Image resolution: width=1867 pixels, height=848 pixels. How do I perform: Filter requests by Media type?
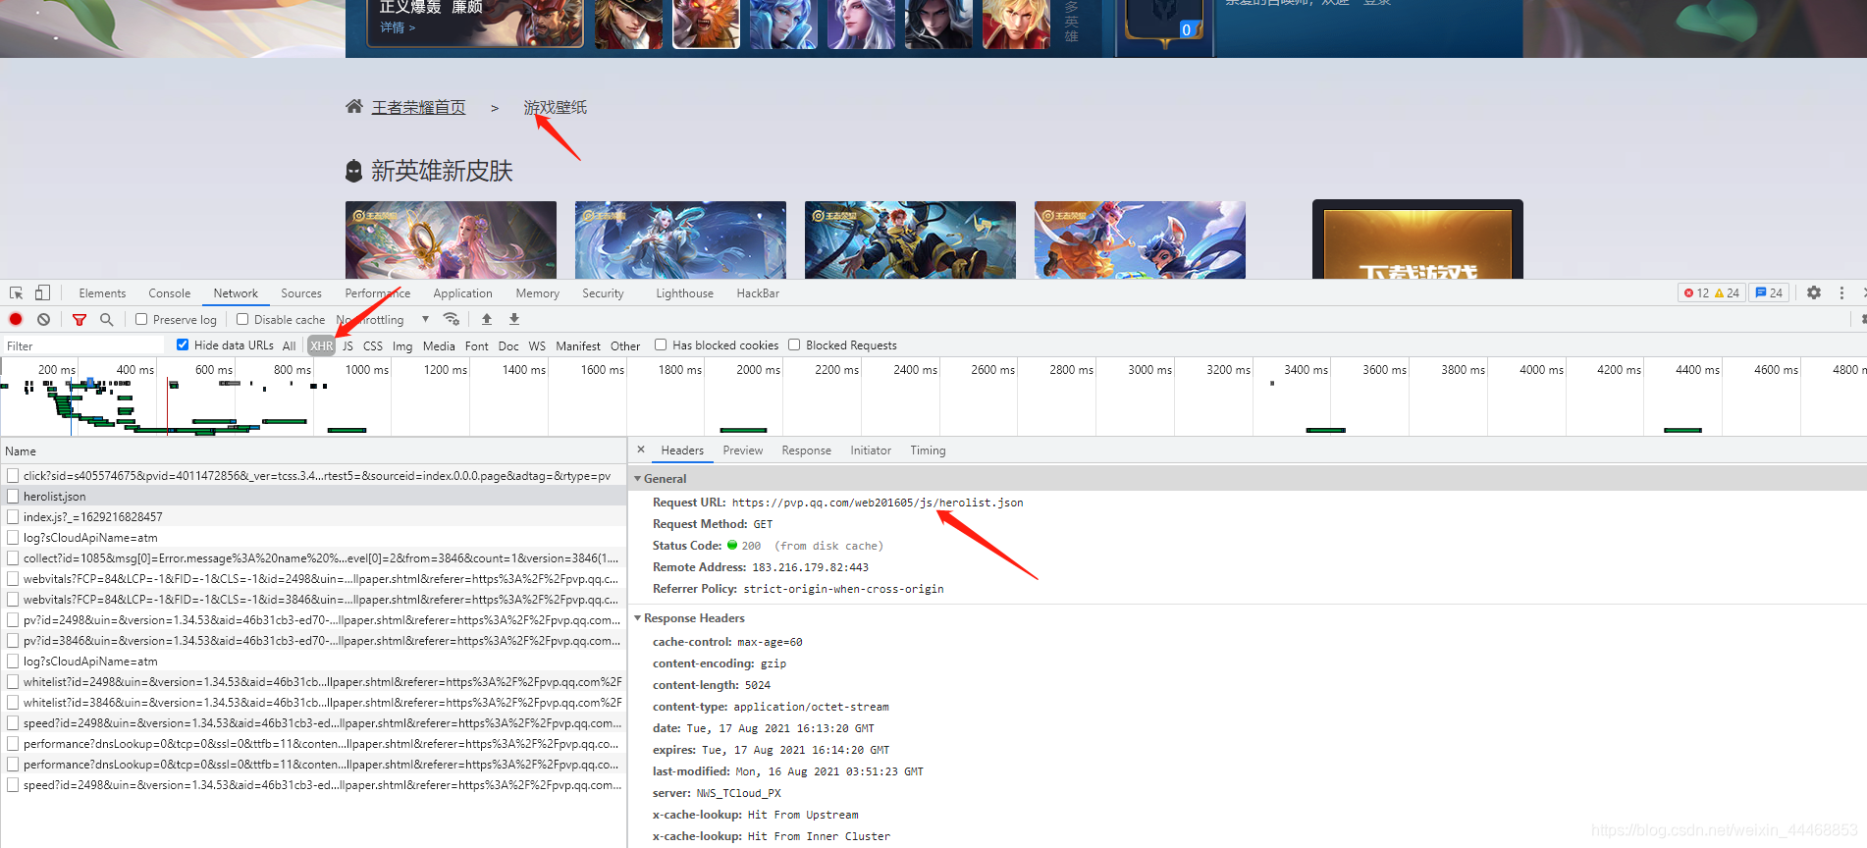coord(439,345)
